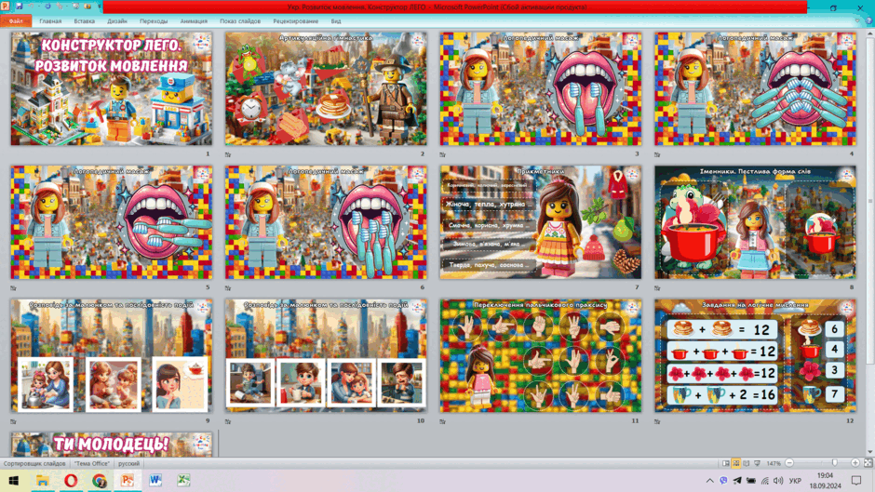Open the Анимация ribbon tab
This screenshot has height=492, width=875.
(x=194, y=21)
